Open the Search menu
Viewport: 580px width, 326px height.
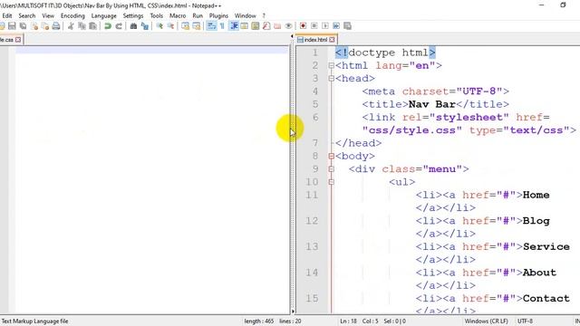click(x=27, y=16)
